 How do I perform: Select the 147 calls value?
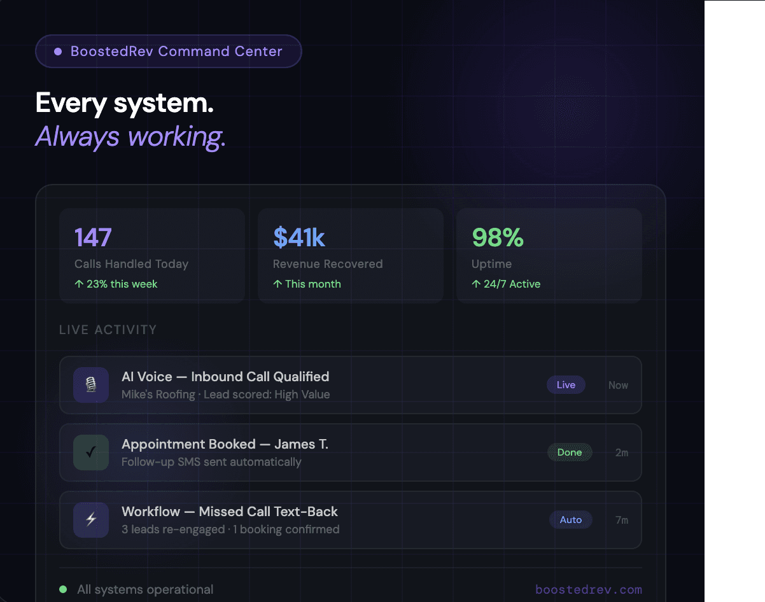pyautogui.click(x=93, y=237)
